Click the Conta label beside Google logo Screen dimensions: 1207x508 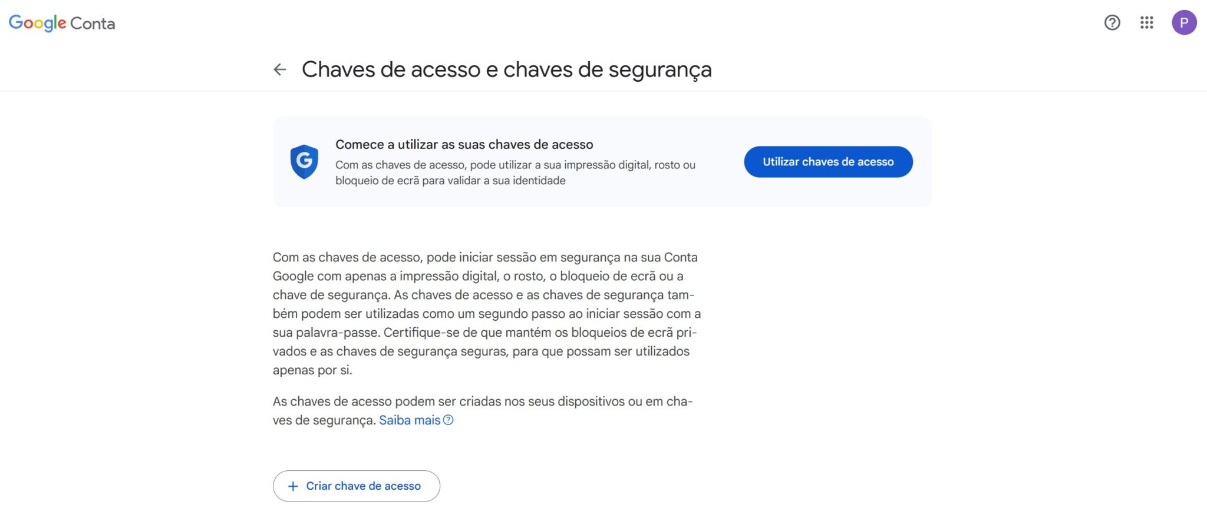[93, 24]
